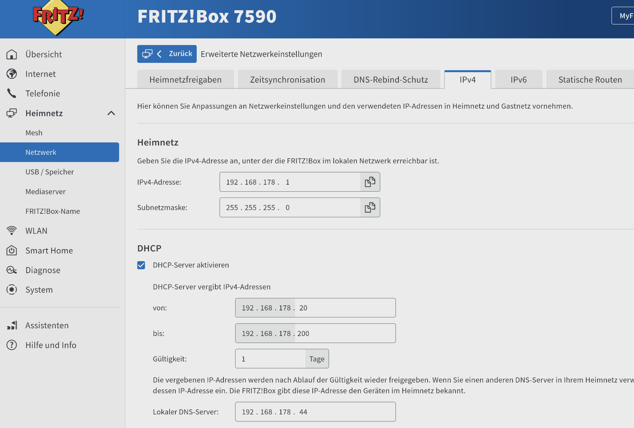
Task: Disable the DHCP-Server aktivieren checkbox
Action: tap(141, 265)
